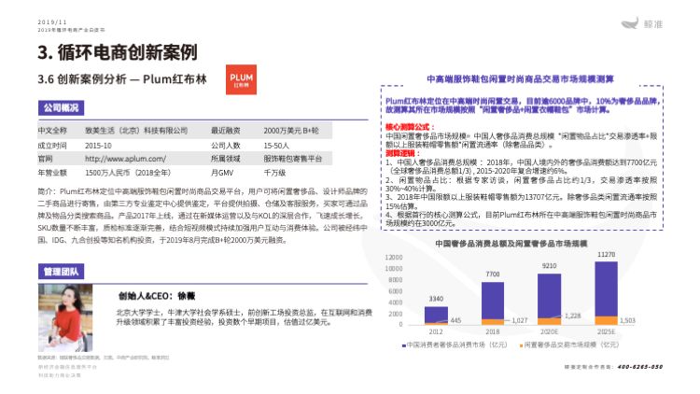
Task: Click the data label 1,503
Action: coord(627,321)
